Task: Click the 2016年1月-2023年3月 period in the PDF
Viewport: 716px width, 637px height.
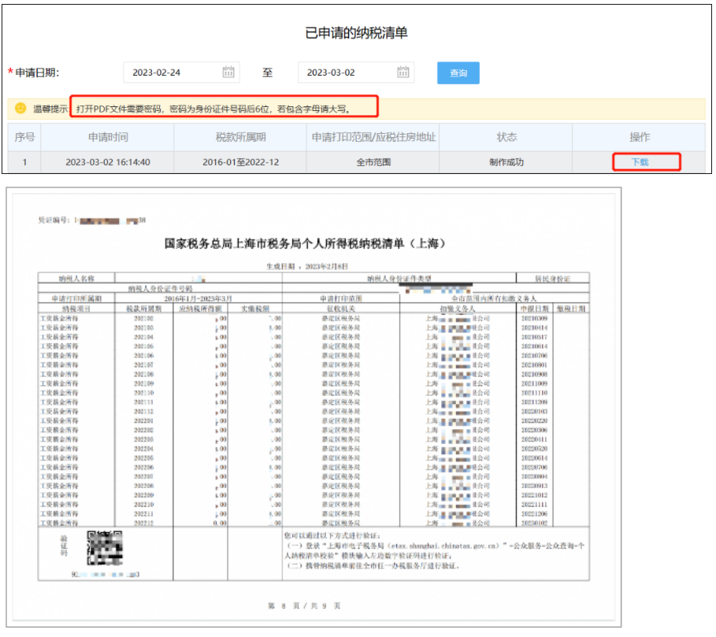Action: 198,298
